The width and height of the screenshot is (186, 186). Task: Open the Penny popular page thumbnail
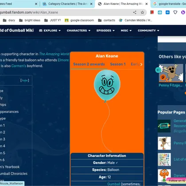coord(164,143)
